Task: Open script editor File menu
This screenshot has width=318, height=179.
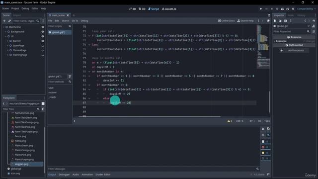Action: pyautogui.click(x=50, y=21)
